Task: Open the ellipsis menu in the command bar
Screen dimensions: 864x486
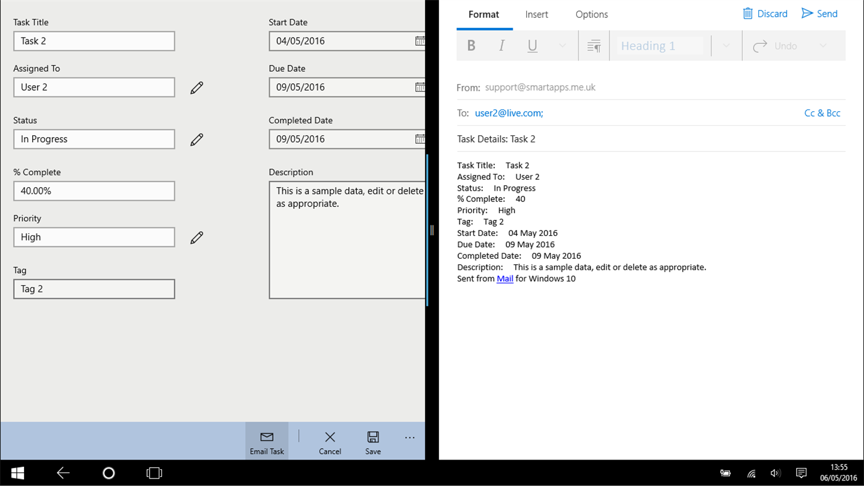Action: click(409, 437)
